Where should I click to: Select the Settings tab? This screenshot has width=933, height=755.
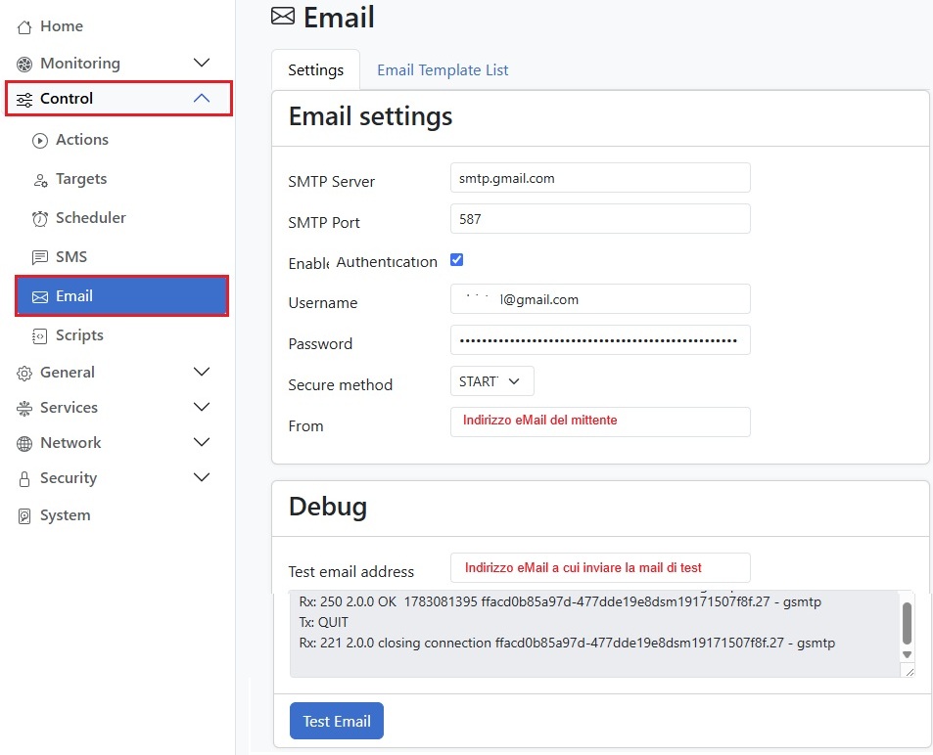(x=315, y=70)
